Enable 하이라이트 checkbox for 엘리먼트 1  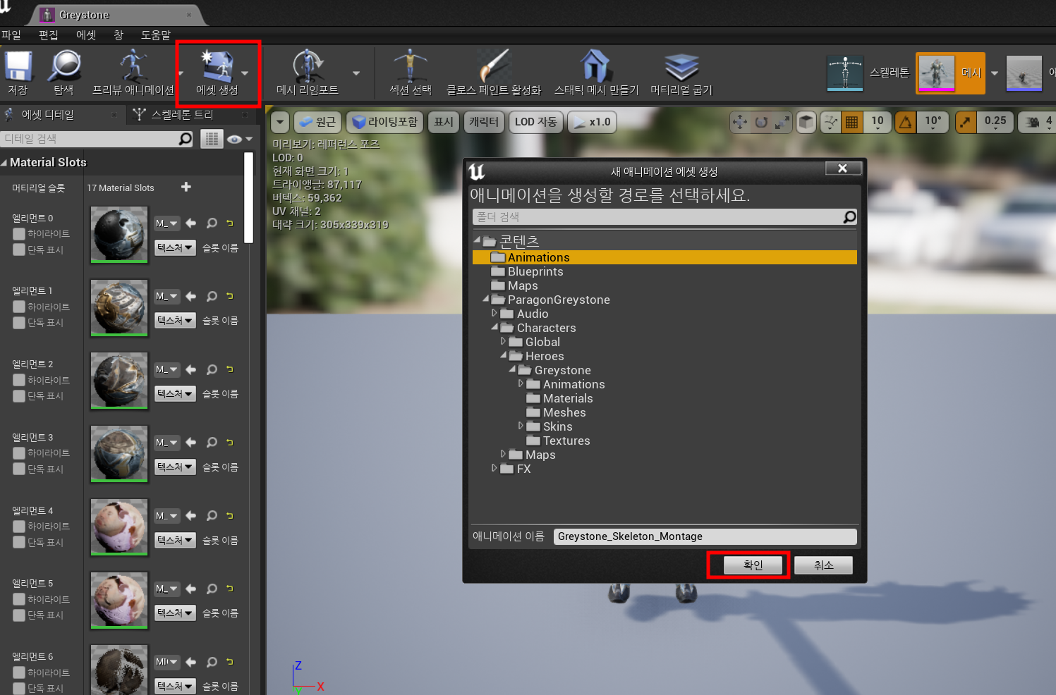(x=19, y=307)
